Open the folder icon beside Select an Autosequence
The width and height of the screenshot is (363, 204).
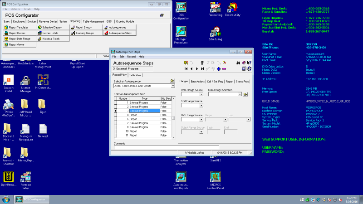click(x=172, y=81)
